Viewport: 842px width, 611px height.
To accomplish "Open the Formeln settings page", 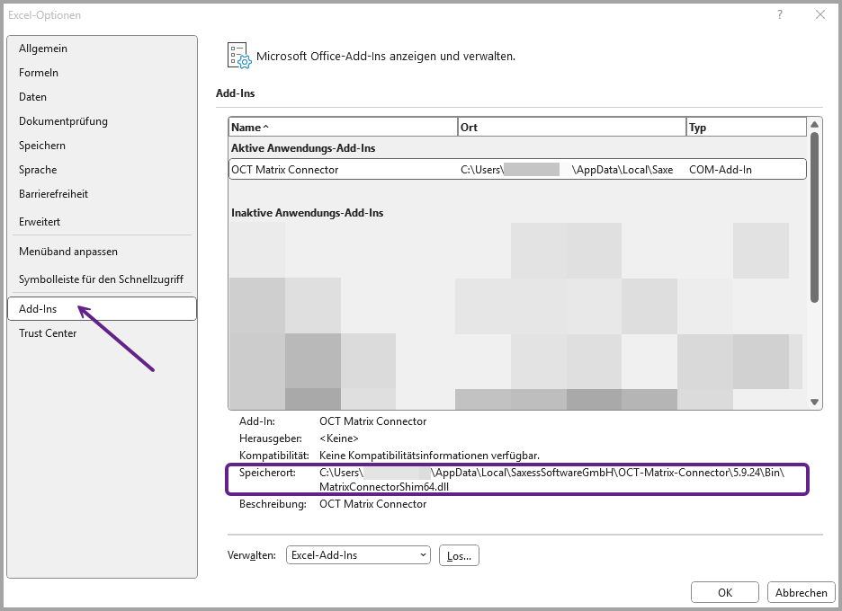I will click(39, 73).
